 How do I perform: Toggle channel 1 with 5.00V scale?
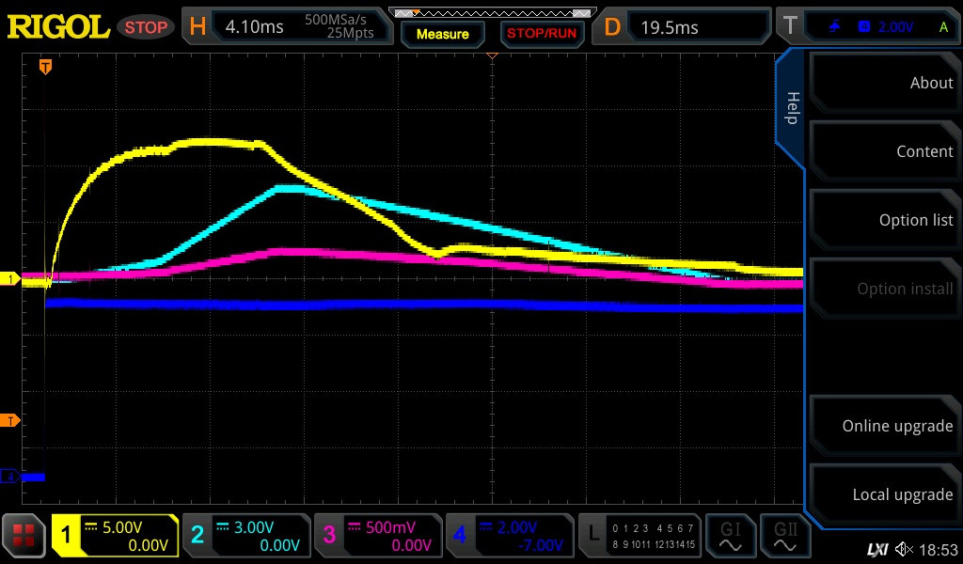[116, 536]
